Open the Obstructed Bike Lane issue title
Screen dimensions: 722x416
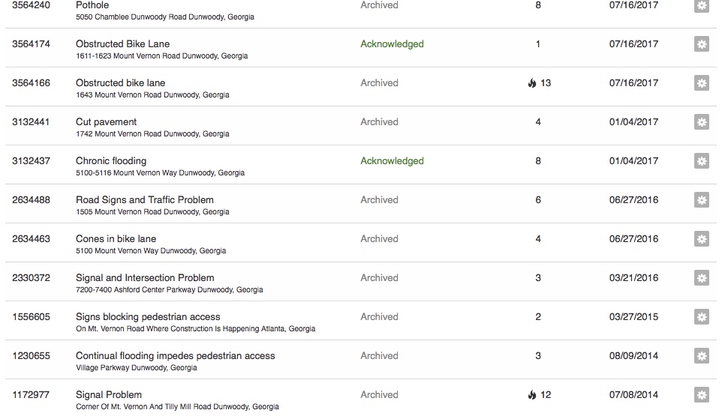122,44
